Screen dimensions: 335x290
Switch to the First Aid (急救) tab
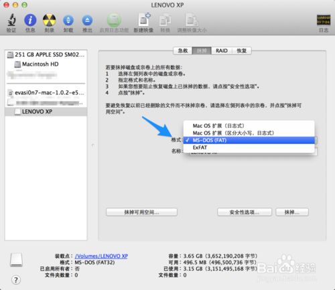(183, 51)
